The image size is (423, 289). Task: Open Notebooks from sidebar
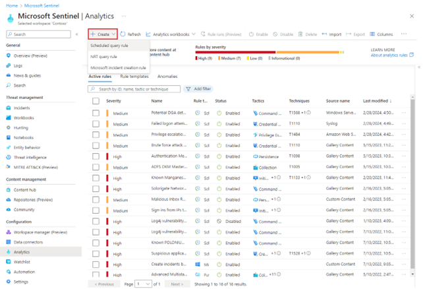24,137
